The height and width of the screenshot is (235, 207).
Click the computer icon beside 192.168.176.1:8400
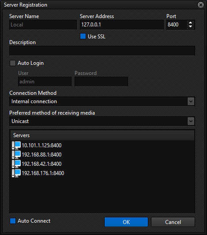[16, 173]
